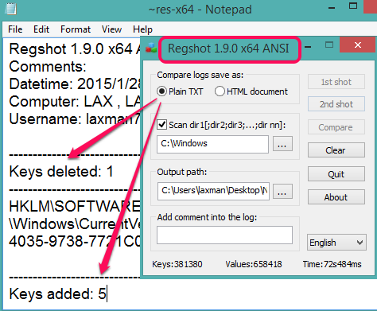Image resolution: width=377 pixels, height=311 pixels.
Task: Browse for output path with ... button
Action: pyautogui.click(x=282, y=192)
